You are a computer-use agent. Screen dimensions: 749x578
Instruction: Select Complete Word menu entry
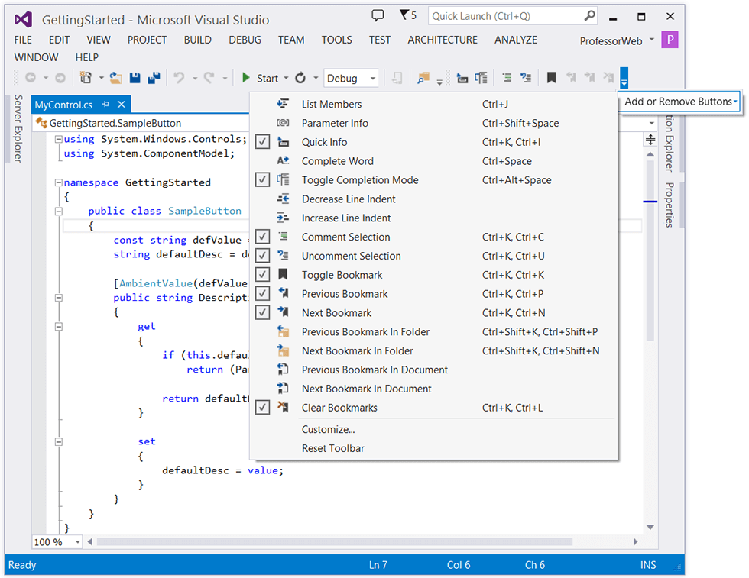pos(434,161)
